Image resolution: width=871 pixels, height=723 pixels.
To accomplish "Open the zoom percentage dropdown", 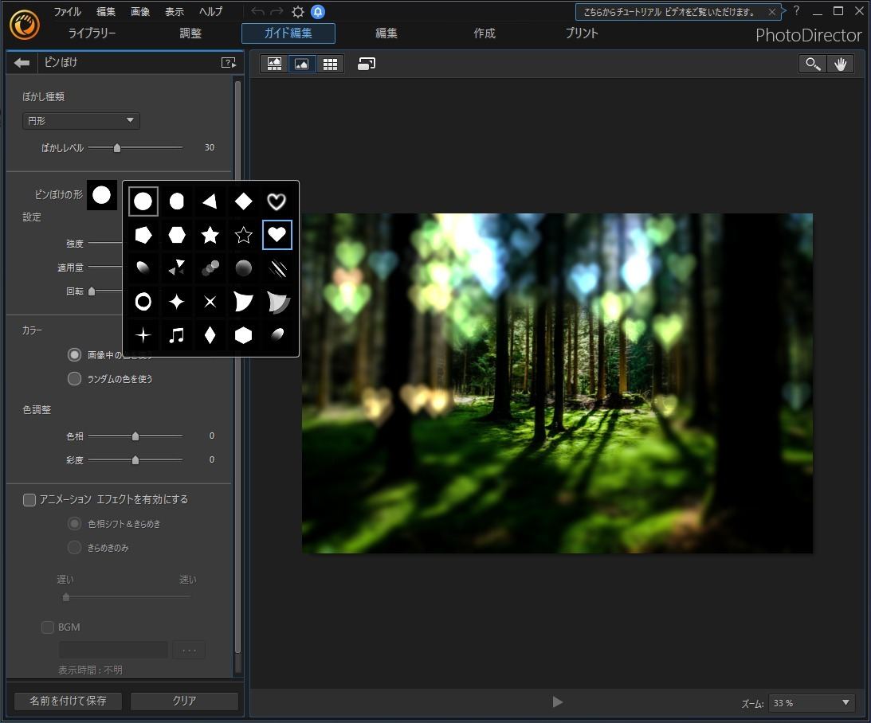I will (812, 703).
